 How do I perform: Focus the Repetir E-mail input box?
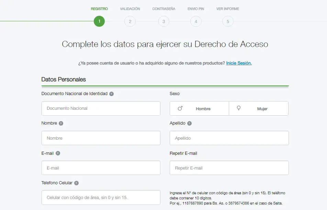(229, 168)
